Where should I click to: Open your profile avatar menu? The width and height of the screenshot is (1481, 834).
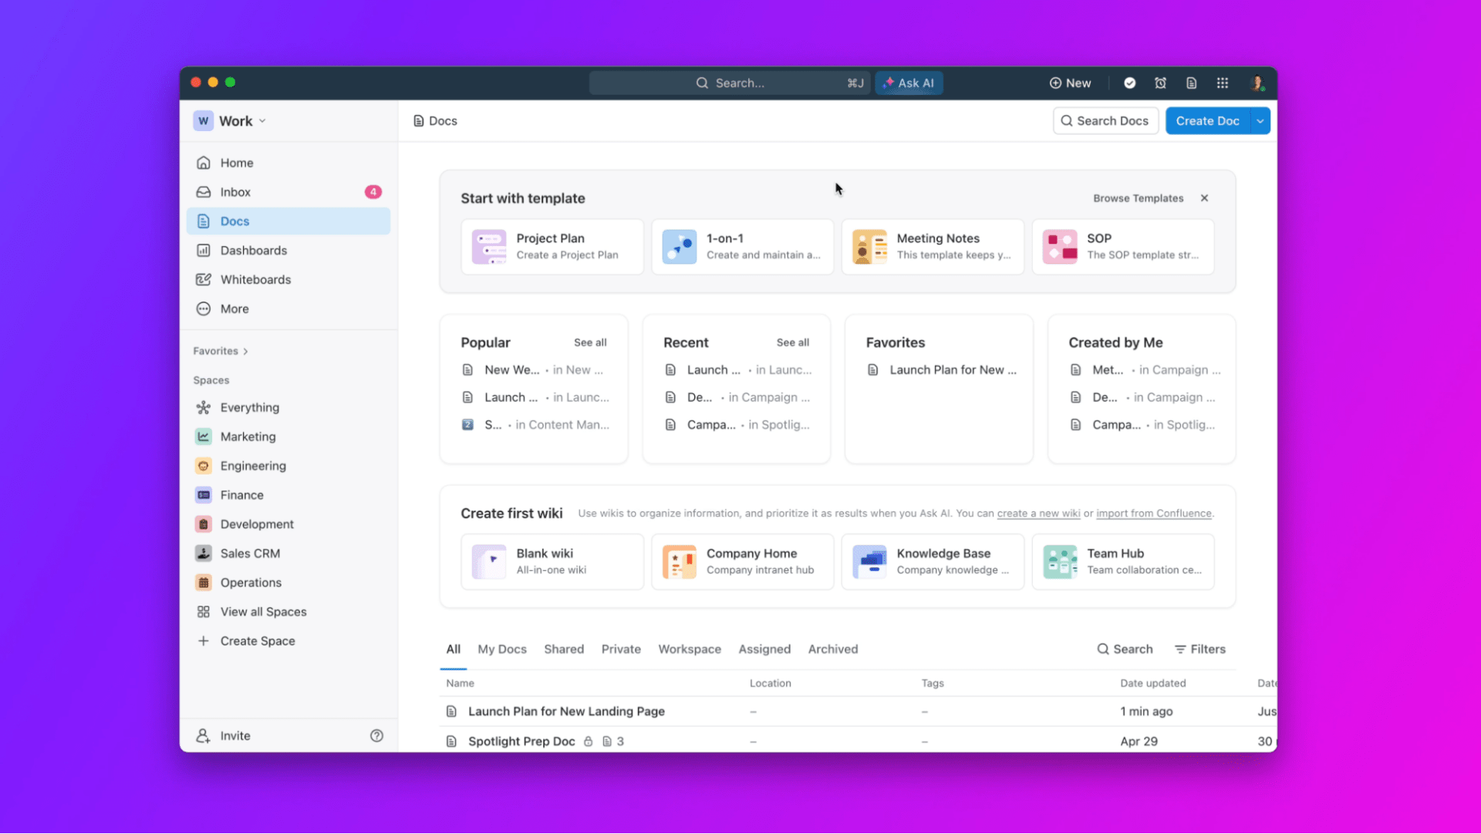1258,83
